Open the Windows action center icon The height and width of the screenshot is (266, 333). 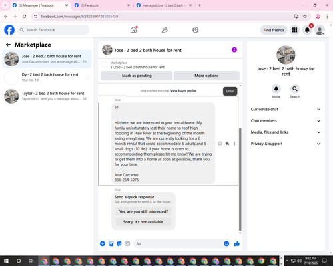click(324, 261)
